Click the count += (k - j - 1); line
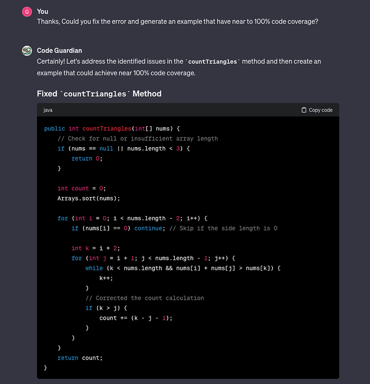Viewport: 370px width, 384px height. [x=136, y=318]
